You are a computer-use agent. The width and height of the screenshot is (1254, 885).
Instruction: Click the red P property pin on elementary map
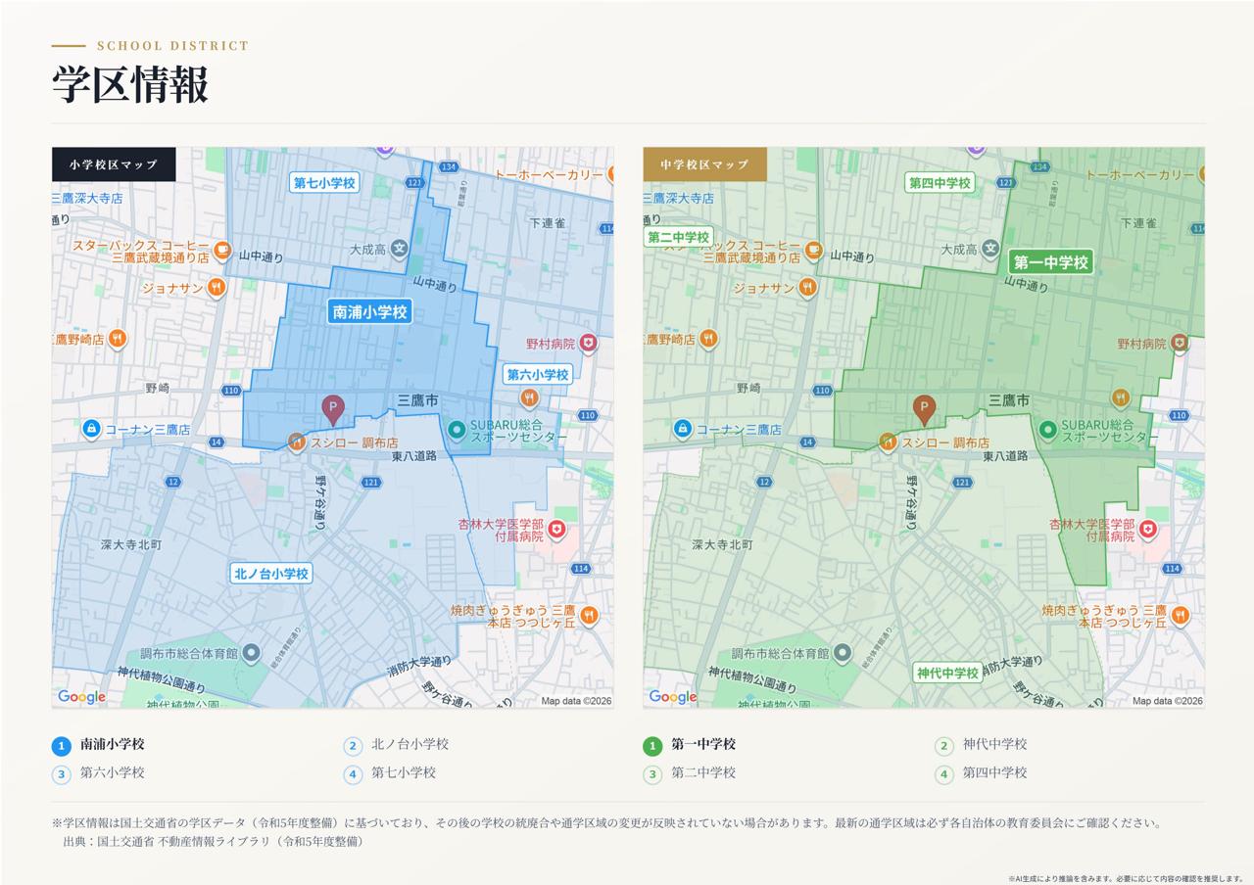[x=333, y=409]
